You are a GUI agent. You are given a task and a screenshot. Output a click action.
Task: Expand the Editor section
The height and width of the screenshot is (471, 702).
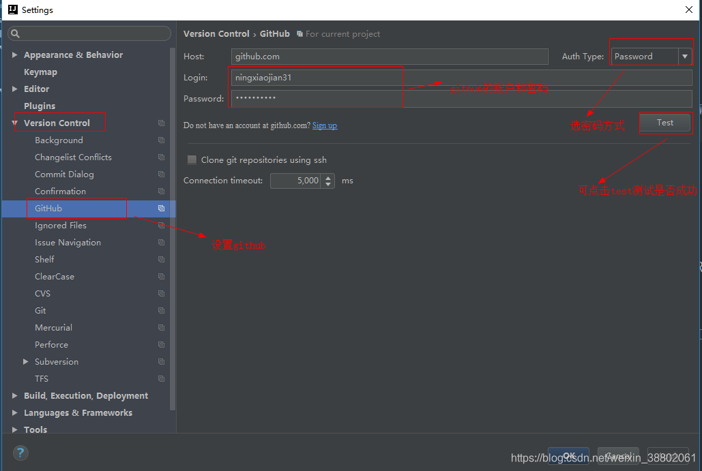pyautogui.click(x=15, y=89)
